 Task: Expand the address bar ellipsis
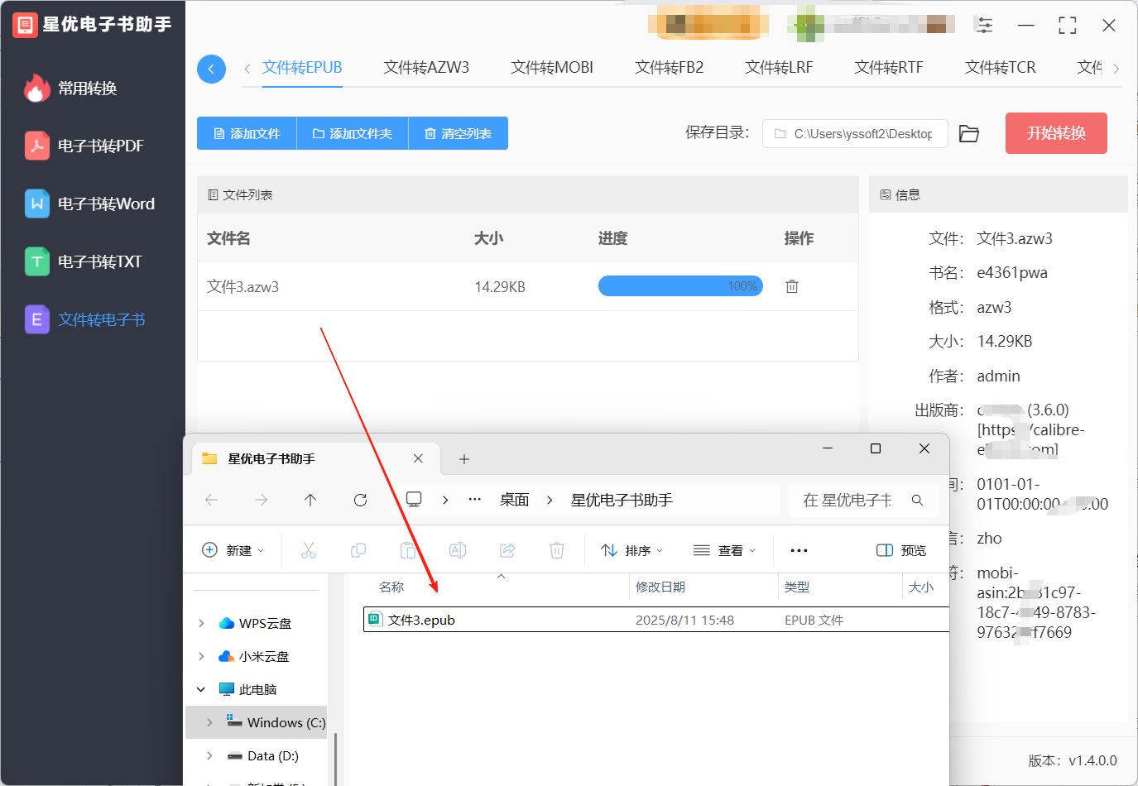(475, 500)
